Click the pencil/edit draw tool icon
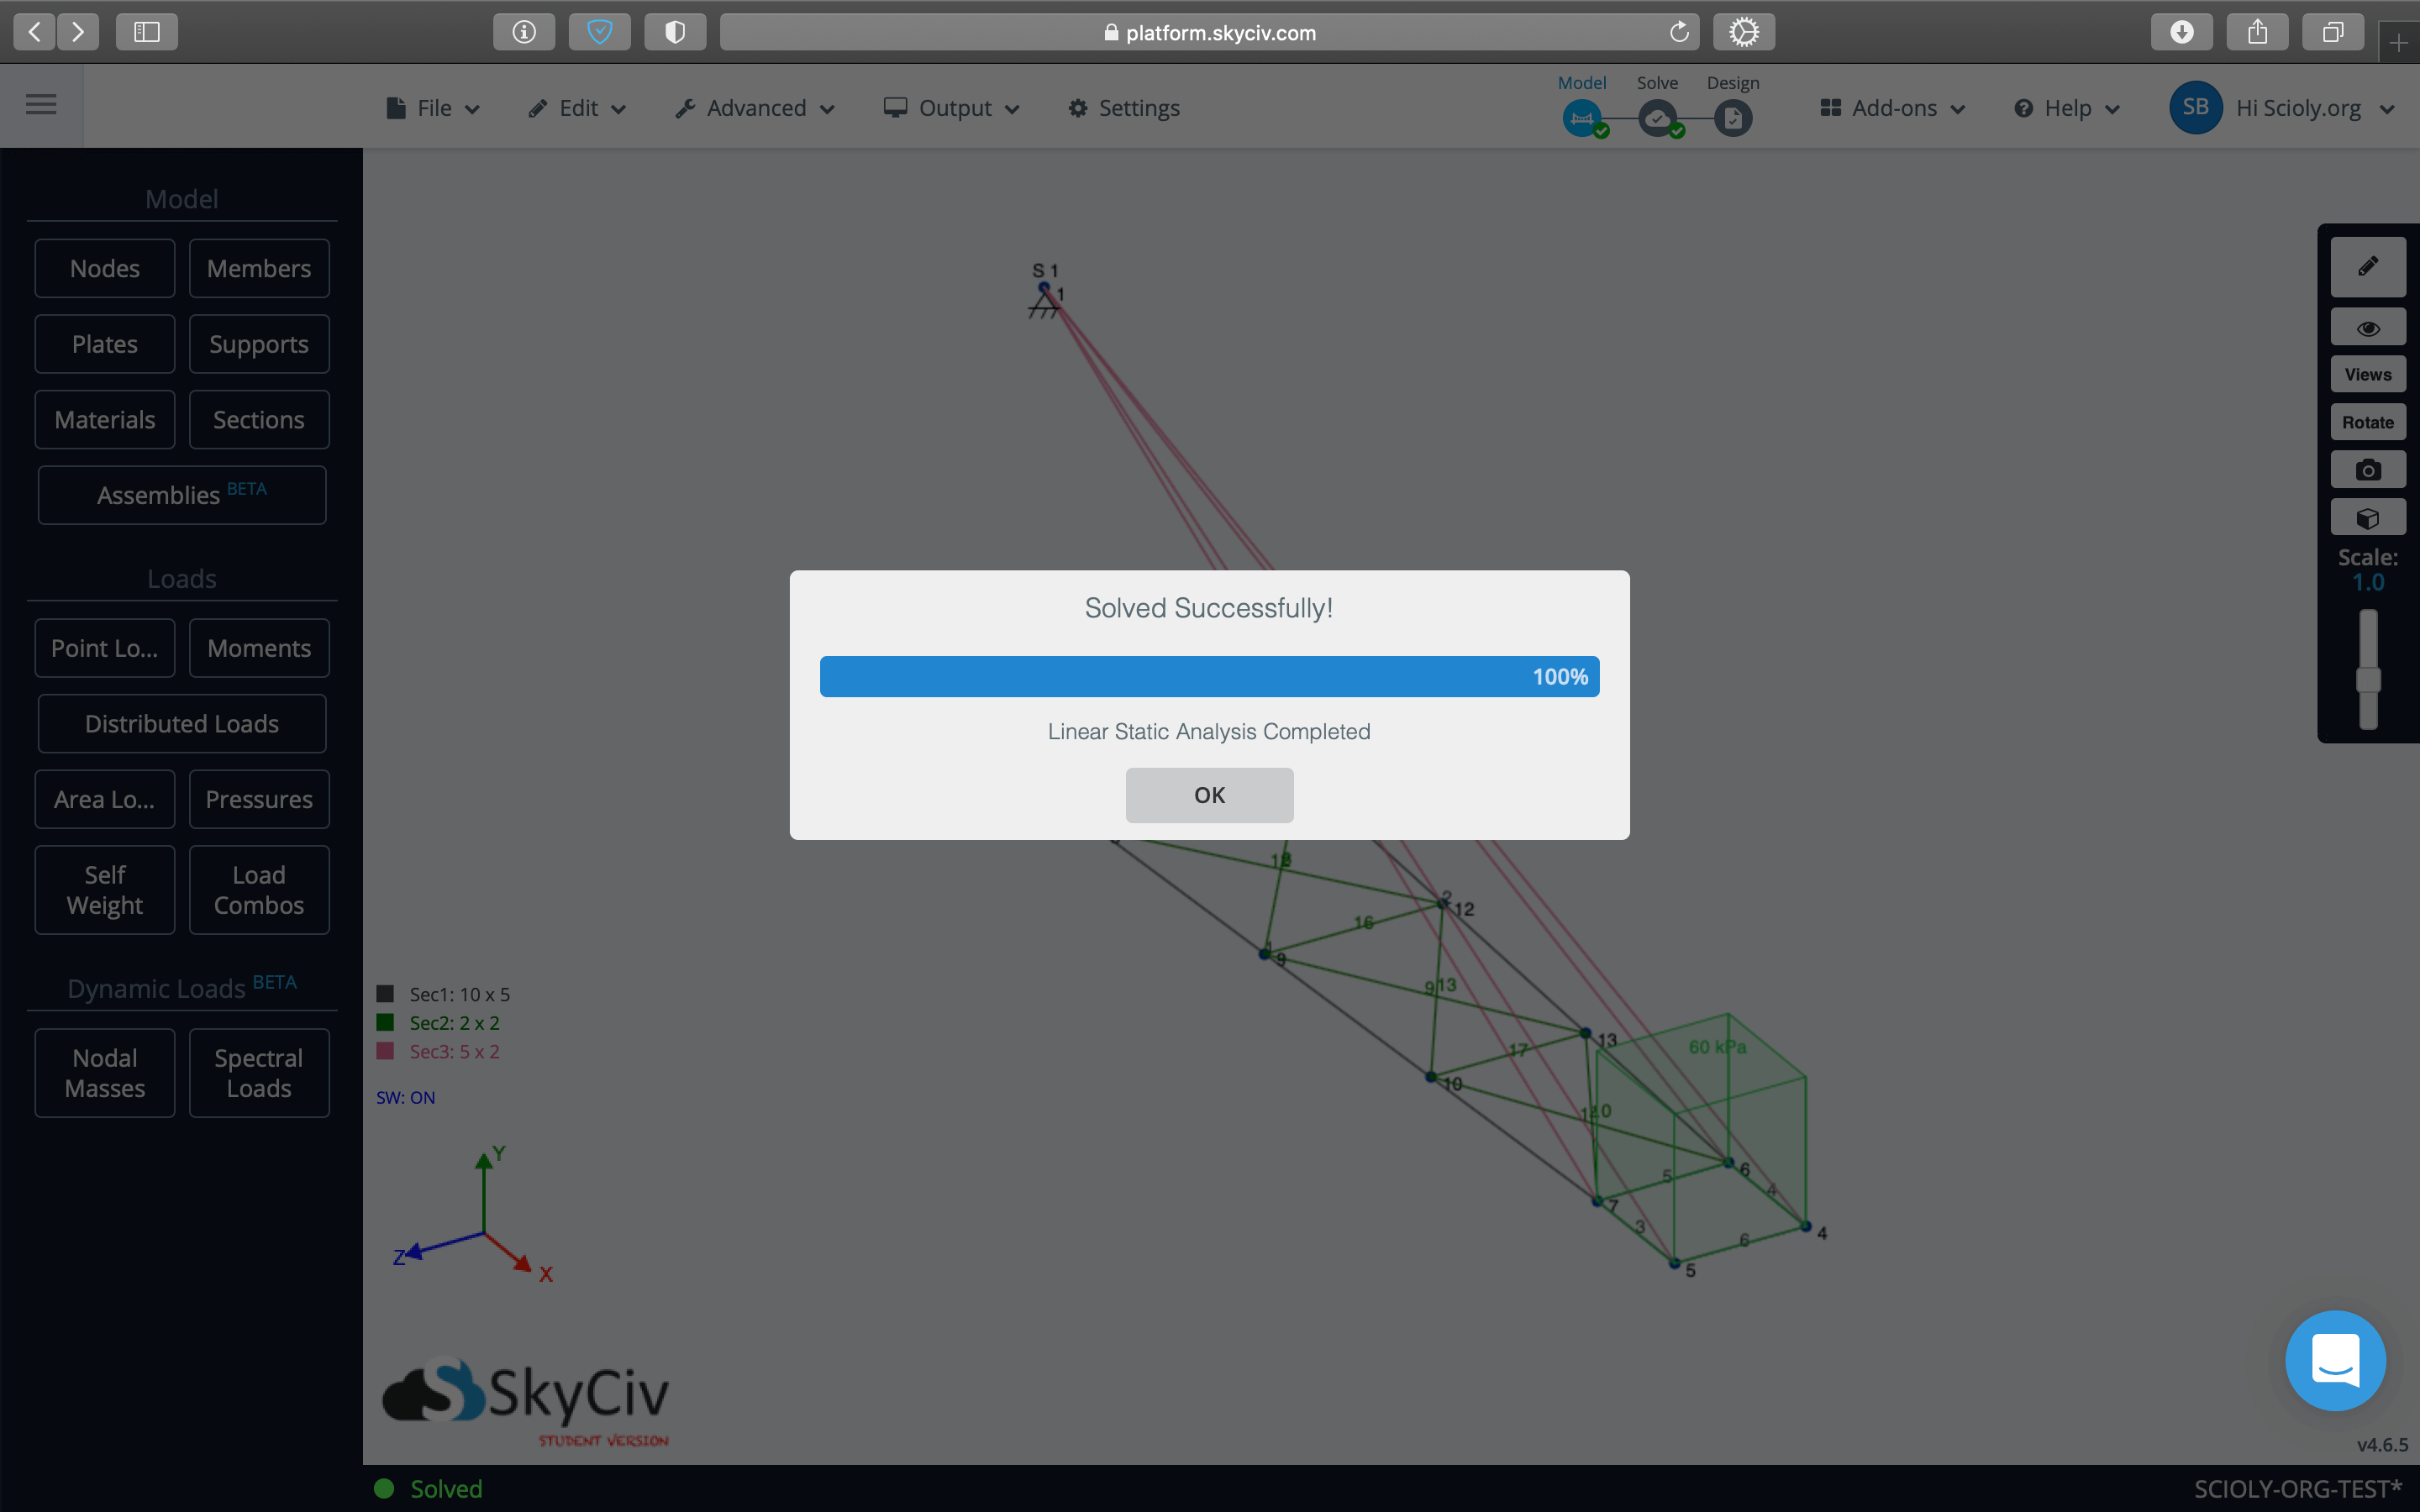Image resolution: width=2420 pixels, height=1512 pixels. pyautogui.click(x=2368, y=266)
